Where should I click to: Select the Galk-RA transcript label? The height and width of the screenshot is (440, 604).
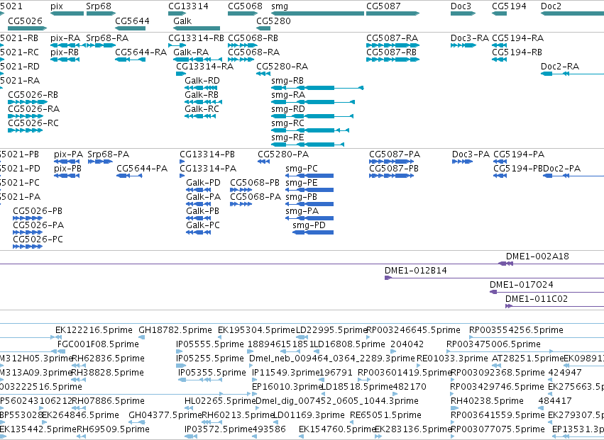point(191,52)
